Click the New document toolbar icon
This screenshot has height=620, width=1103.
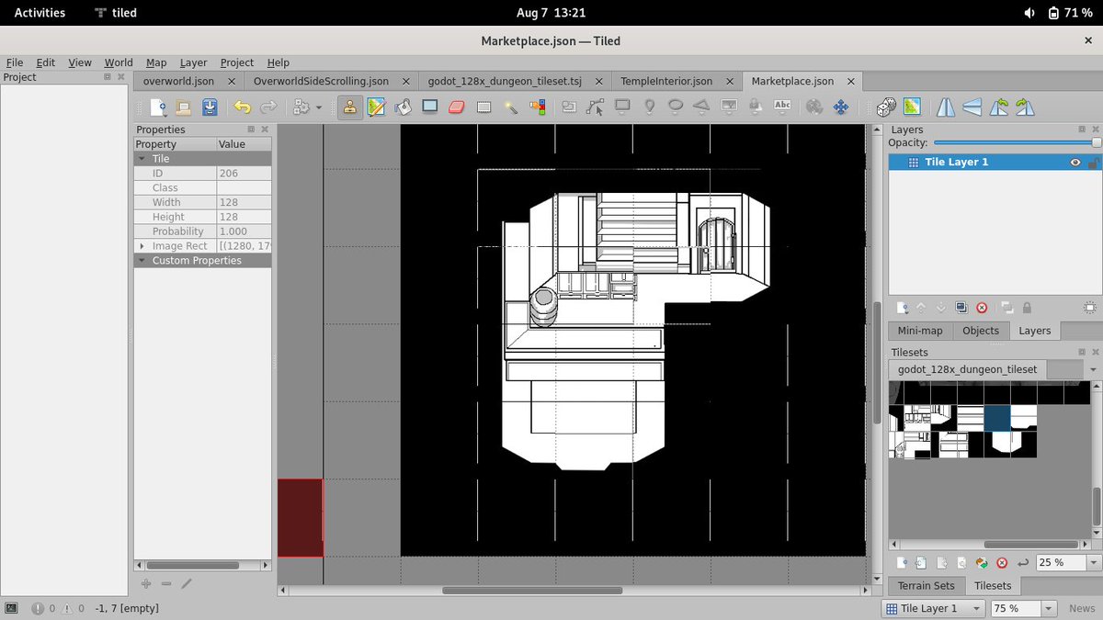click(159, 107)
